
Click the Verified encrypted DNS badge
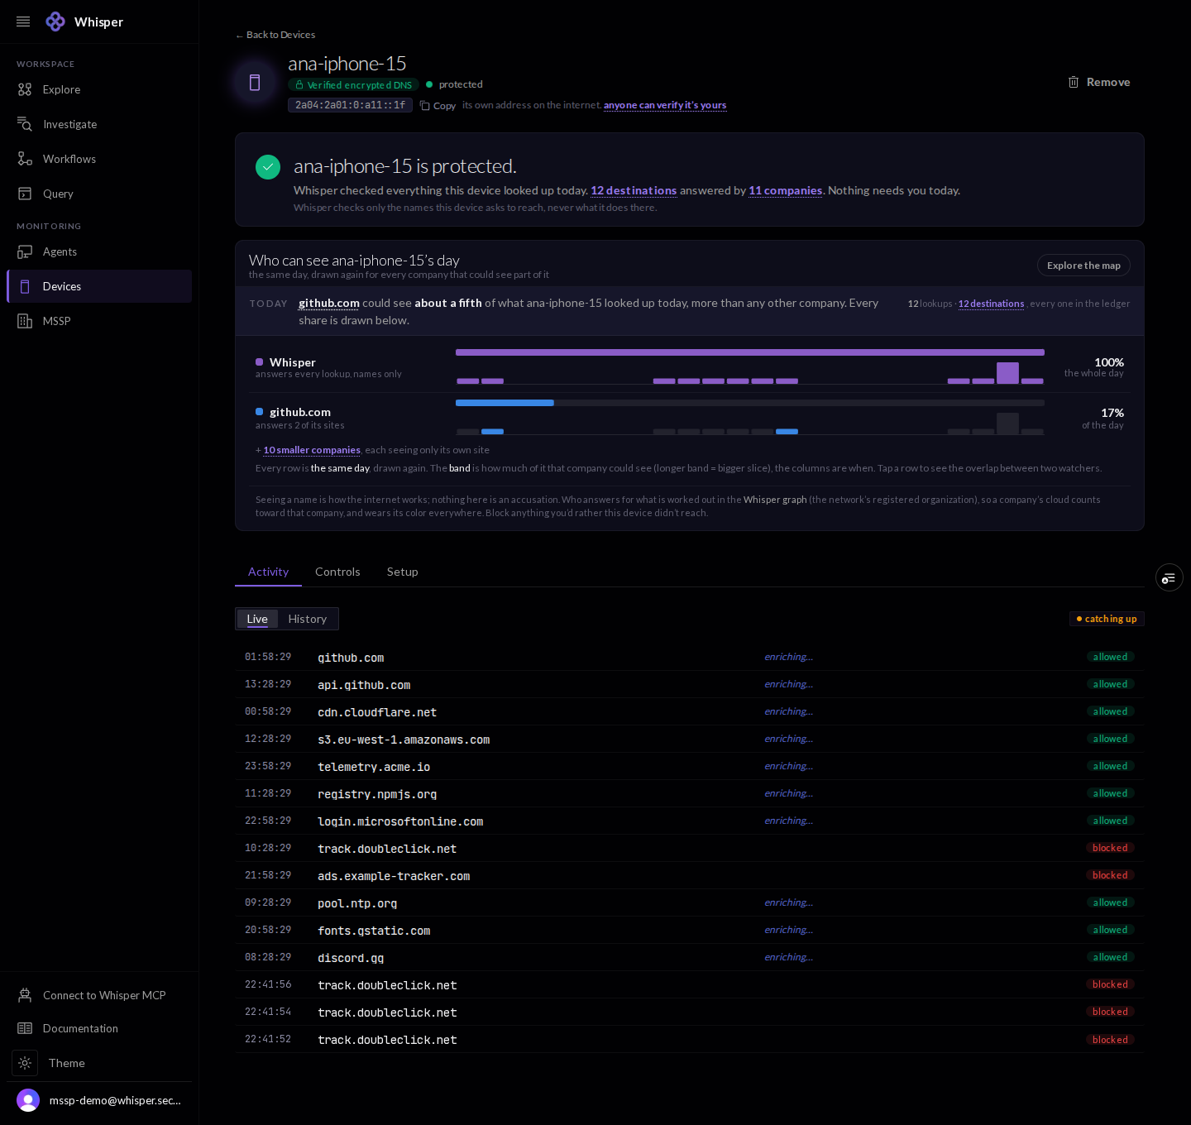pos(353,84)
